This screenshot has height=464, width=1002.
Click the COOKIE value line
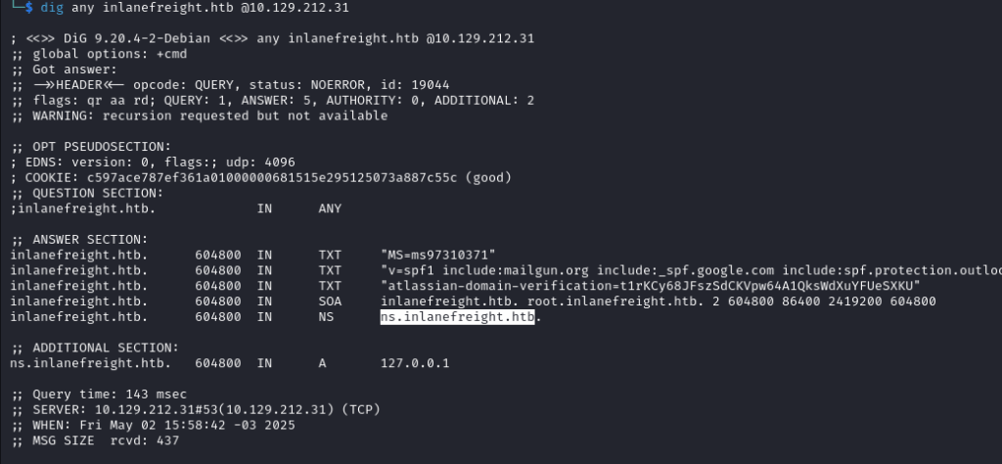point(260,178)
